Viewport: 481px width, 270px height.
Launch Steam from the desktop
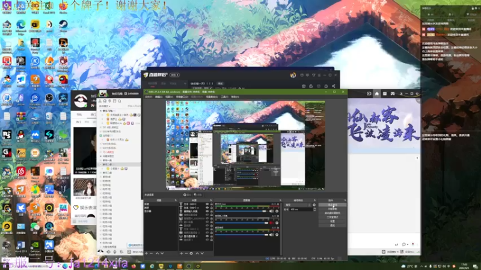[63, 26]
